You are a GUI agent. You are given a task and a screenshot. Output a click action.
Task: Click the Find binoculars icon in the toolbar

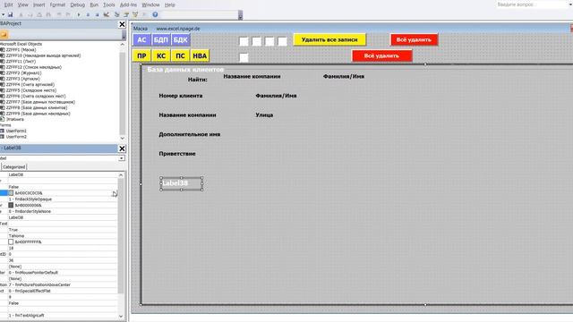point(48,14)
